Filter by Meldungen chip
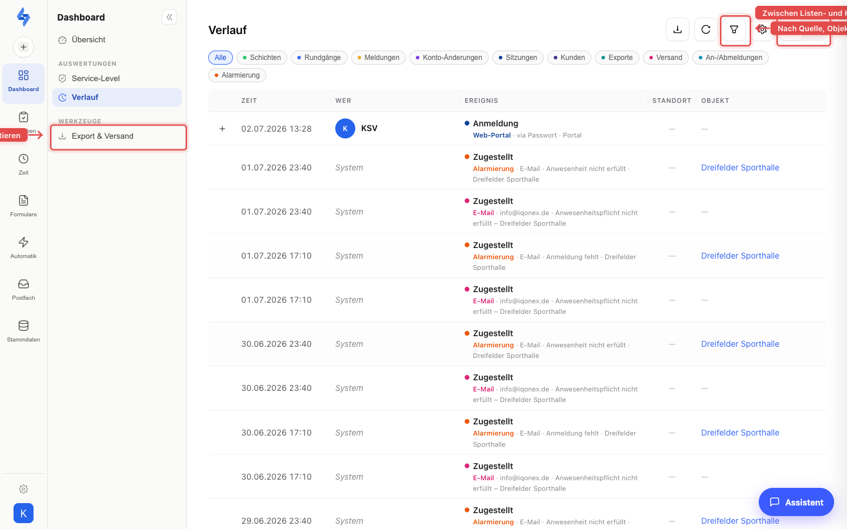The image size is (847, 529). coord(378,58)
